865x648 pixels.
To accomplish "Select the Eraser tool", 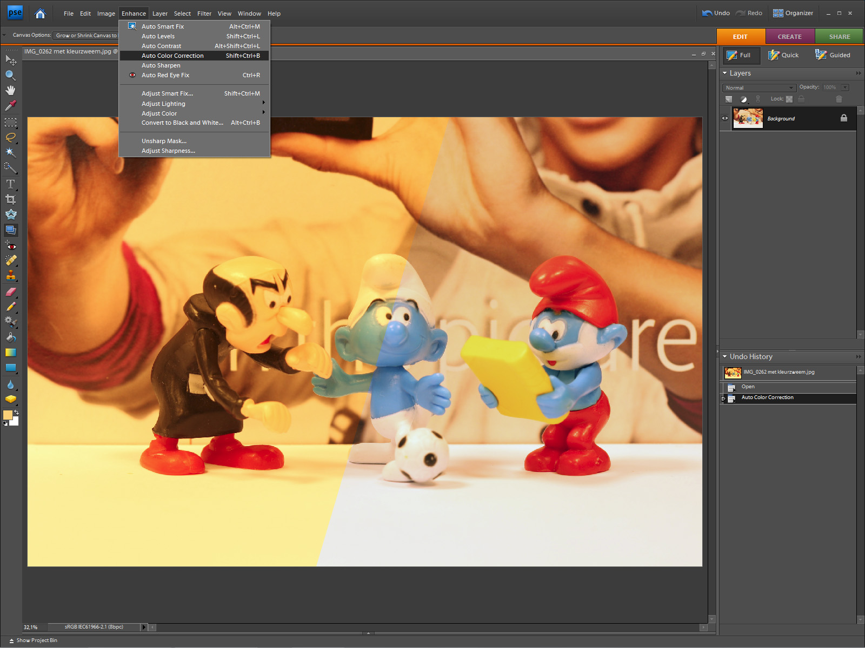I will tap(10, 292).
